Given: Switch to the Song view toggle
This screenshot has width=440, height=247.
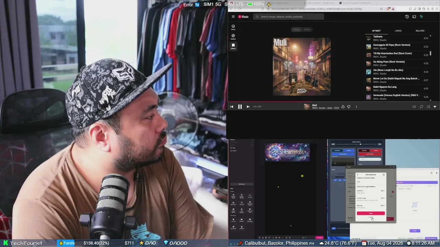Looking at the screenshot, I should pos(296,30).
